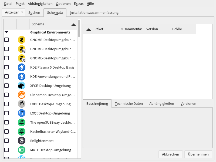
Task: Click the Abbrechen button
Action: pos(170,154)
